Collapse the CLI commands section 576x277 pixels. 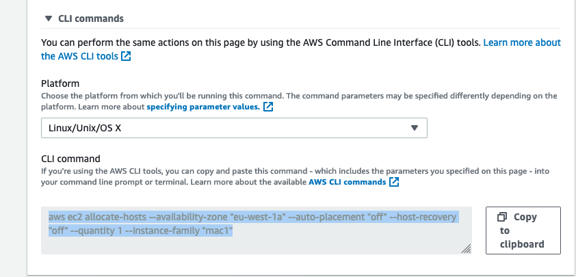(48, 18)
